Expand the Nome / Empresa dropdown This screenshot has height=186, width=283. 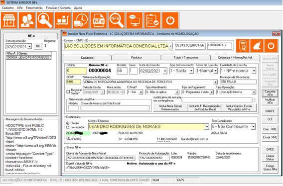[x=207, y=127]
